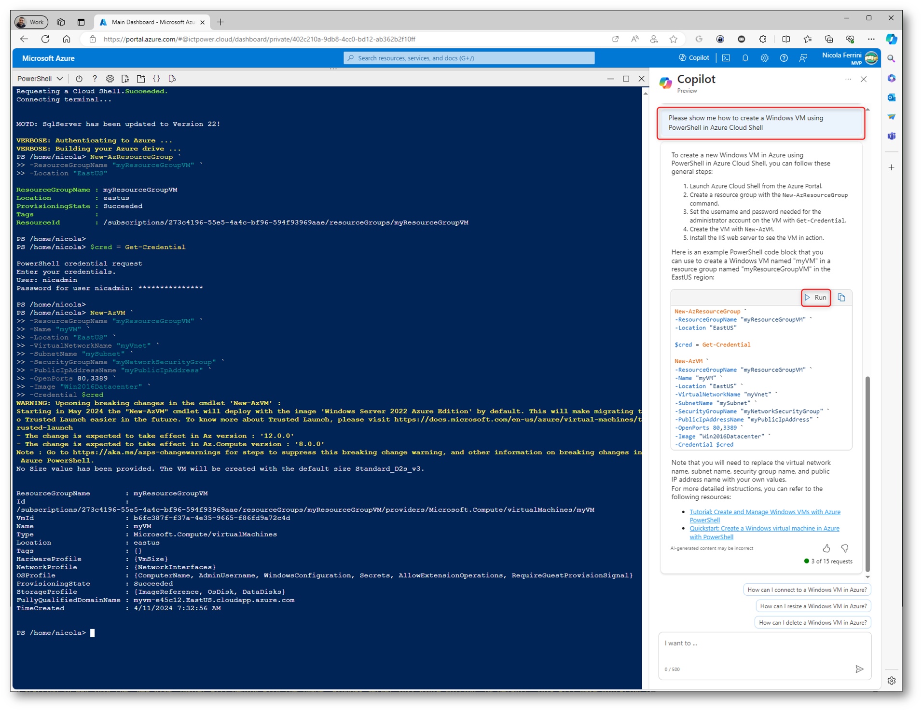This screenshot has height=712, width=923.
Task: Open Cloud Shell help question mark
Action: [95, 79]
